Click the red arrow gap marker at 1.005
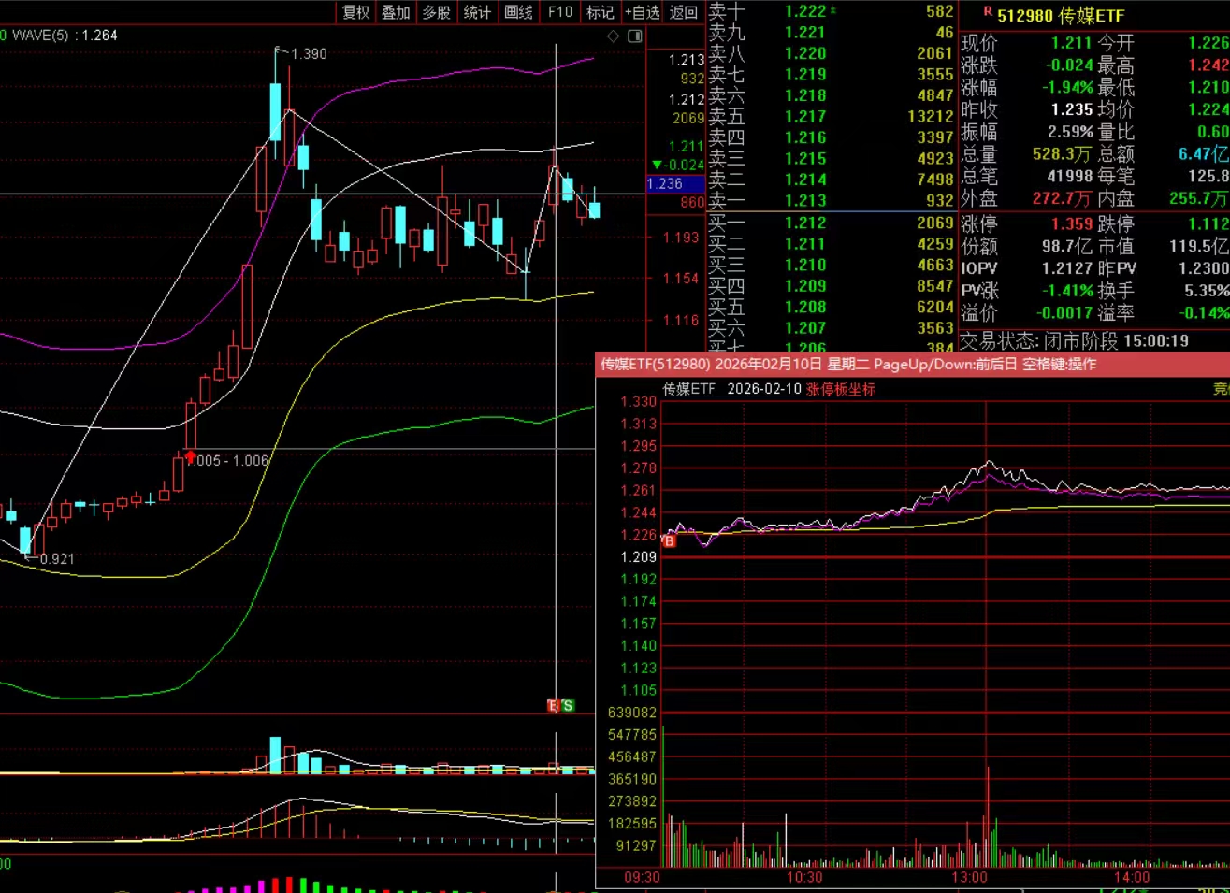This screenshot has width=1230, height=893. 191,457
